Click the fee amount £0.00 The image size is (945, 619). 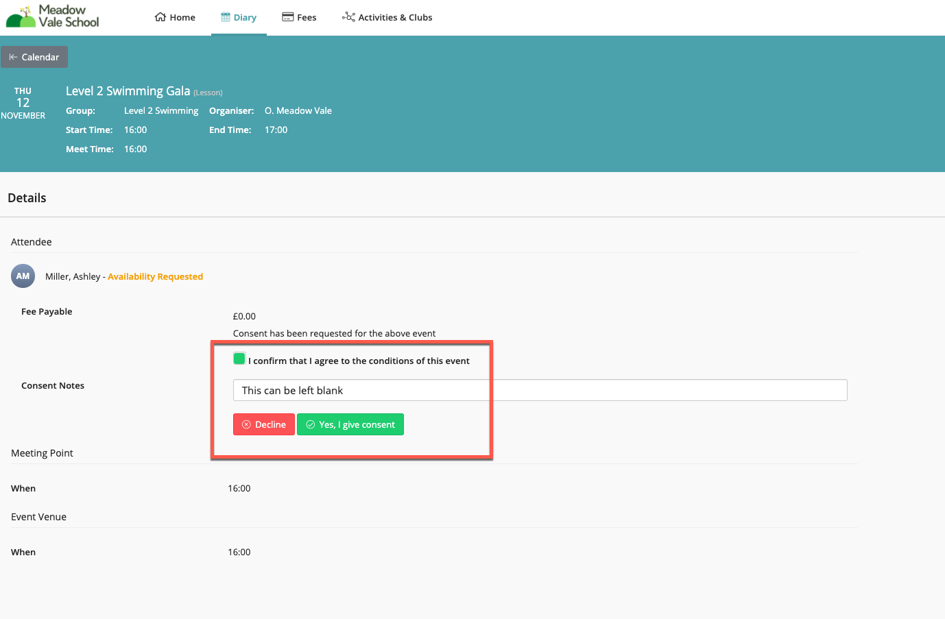[244, 316]
